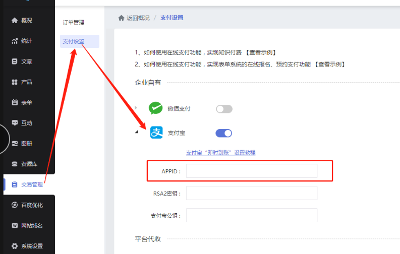Click the 支付宝 label
Image resolution: width=400 pixels, height=254 pixels.
[176, 133]
